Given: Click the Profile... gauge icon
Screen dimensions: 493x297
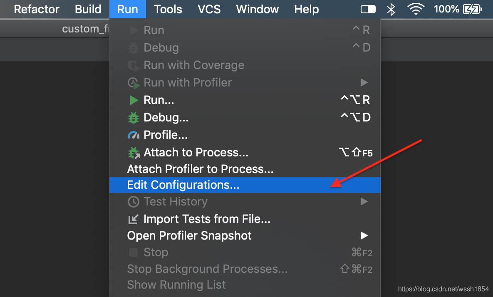Looking at the screenshot, I should coord(134,136).
